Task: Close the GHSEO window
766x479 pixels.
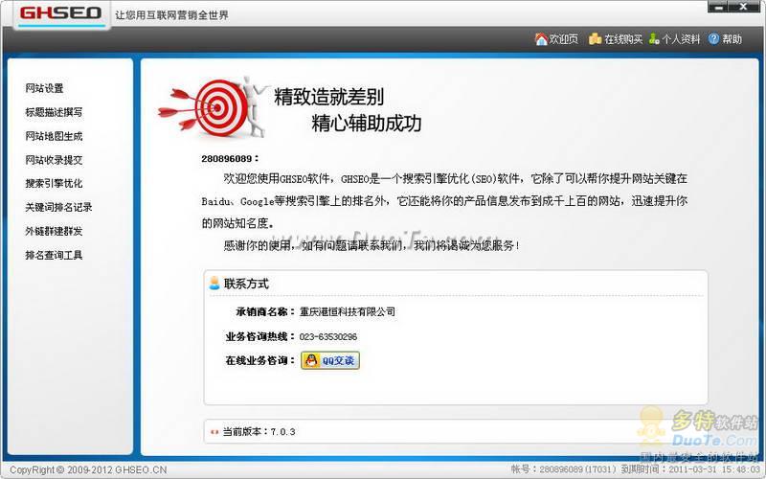Action: (x=745, y=7)
